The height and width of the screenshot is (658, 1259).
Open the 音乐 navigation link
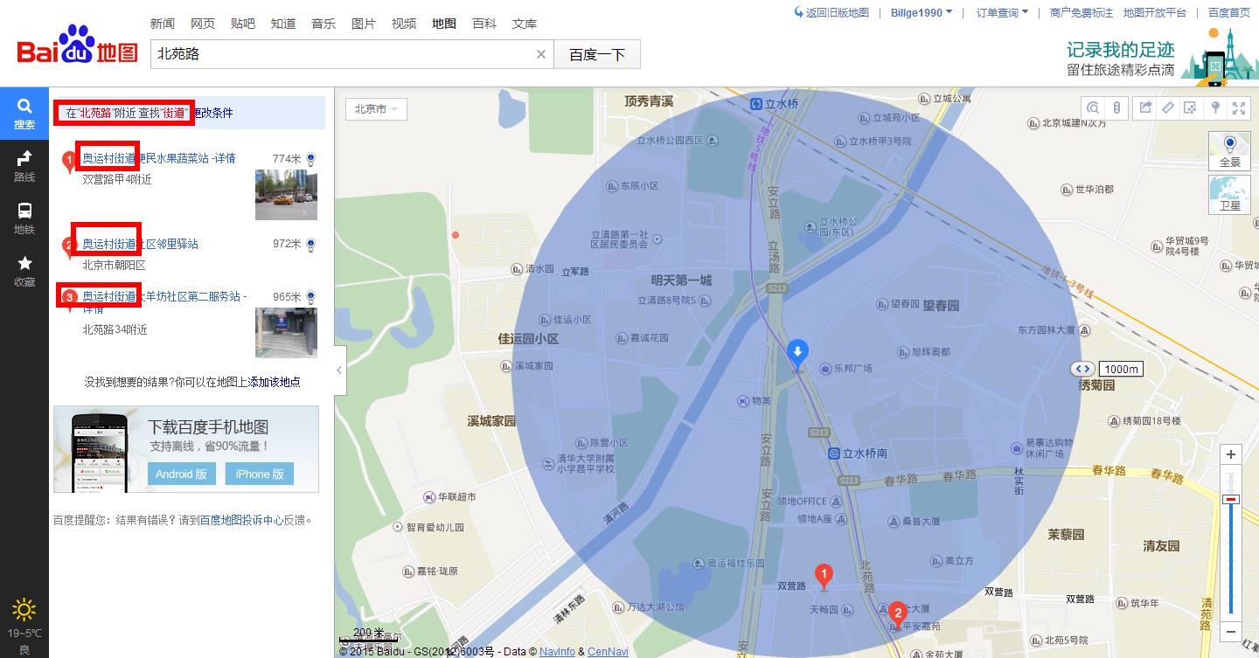323,24
